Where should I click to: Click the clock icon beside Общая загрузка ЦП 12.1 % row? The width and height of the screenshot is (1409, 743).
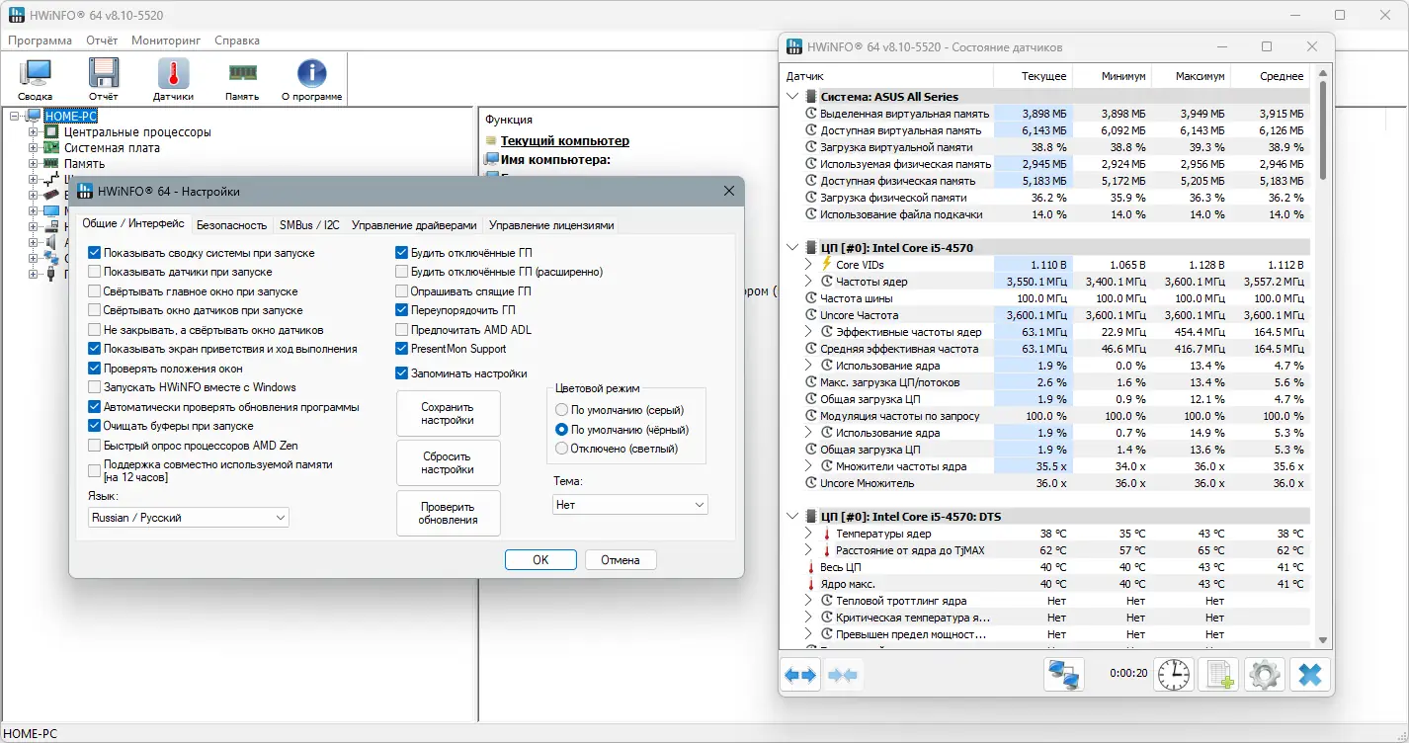(x=812, y=399)
